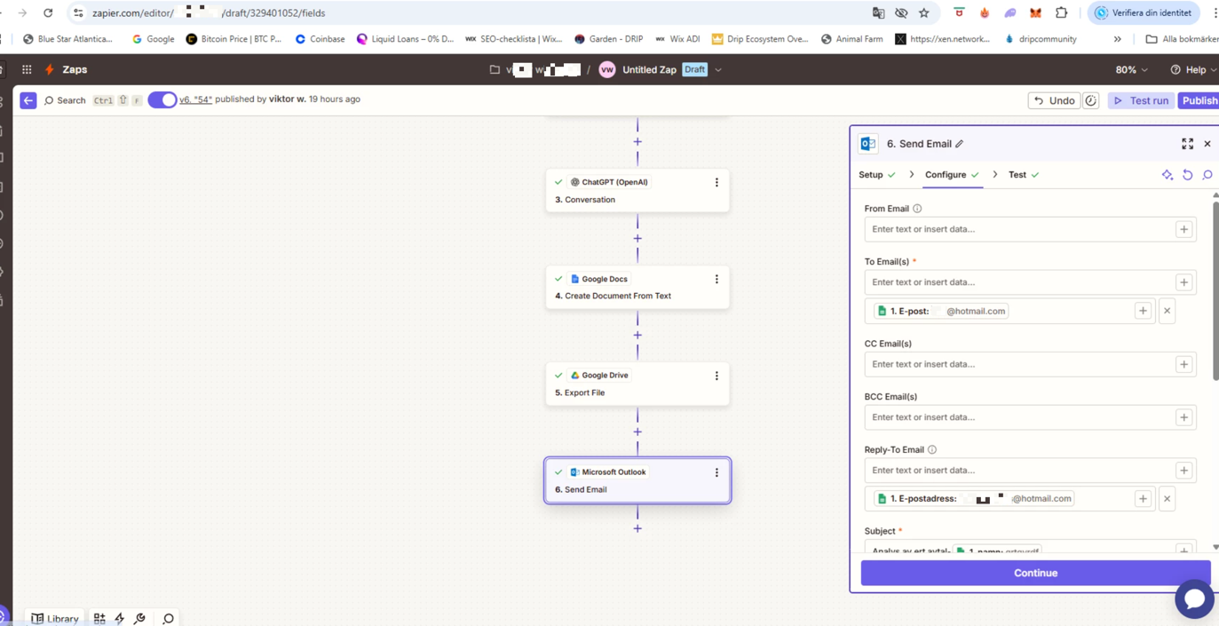Image resolution: width=1219 pixels, height=626 pixels.
Task: Click plus icon in From Email field
Action: (x=1183, y=229)
